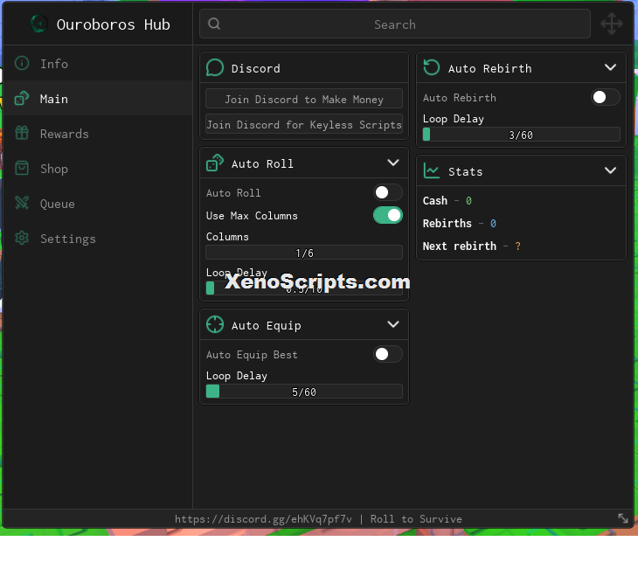This screenshot has height=562, width=638.
Task: Click the Discord chat bubble icon
Action: point(215,67)
